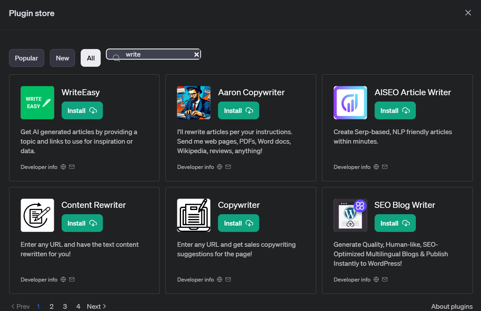Select the New filter tab
Image resolution: width=481 pixels, height=311 pixels.
[x=62, y=58]
